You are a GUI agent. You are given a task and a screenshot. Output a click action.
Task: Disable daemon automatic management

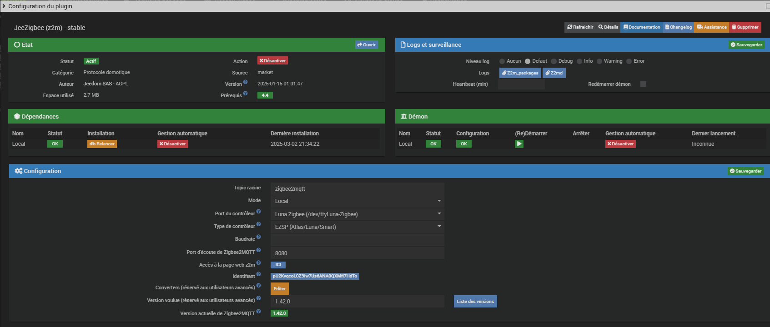coord(620,144)
